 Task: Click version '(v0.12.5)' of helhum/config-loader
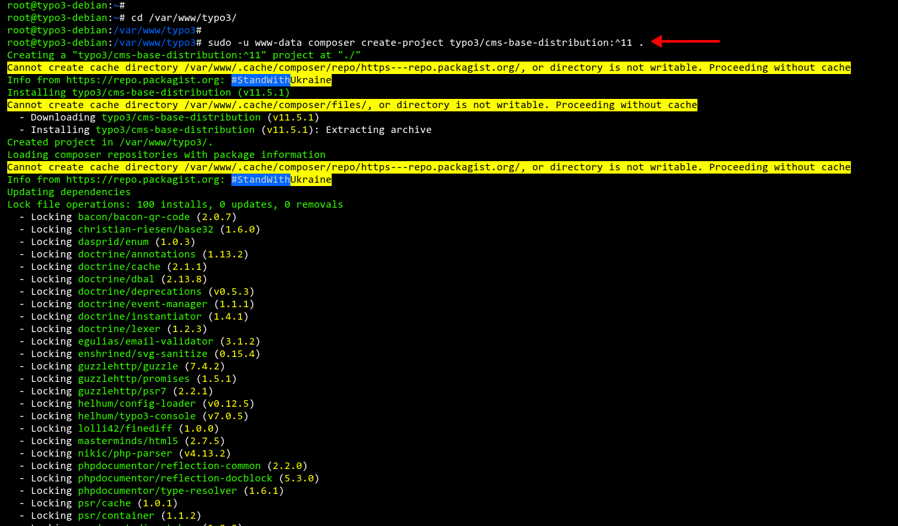click(x=228, y=404)
